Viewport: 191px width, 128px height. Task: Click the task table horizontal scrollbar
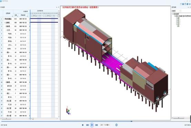[15, 119]
